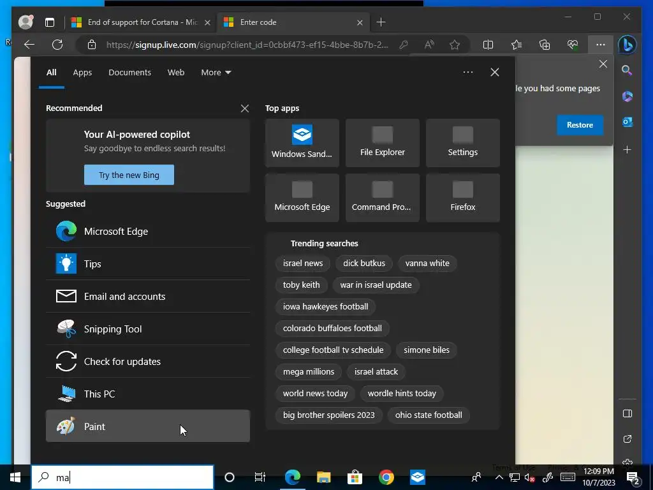Open Command Prompt tile in Top apps
This screenshot has height=490, width=653.
tap(383, 198)
